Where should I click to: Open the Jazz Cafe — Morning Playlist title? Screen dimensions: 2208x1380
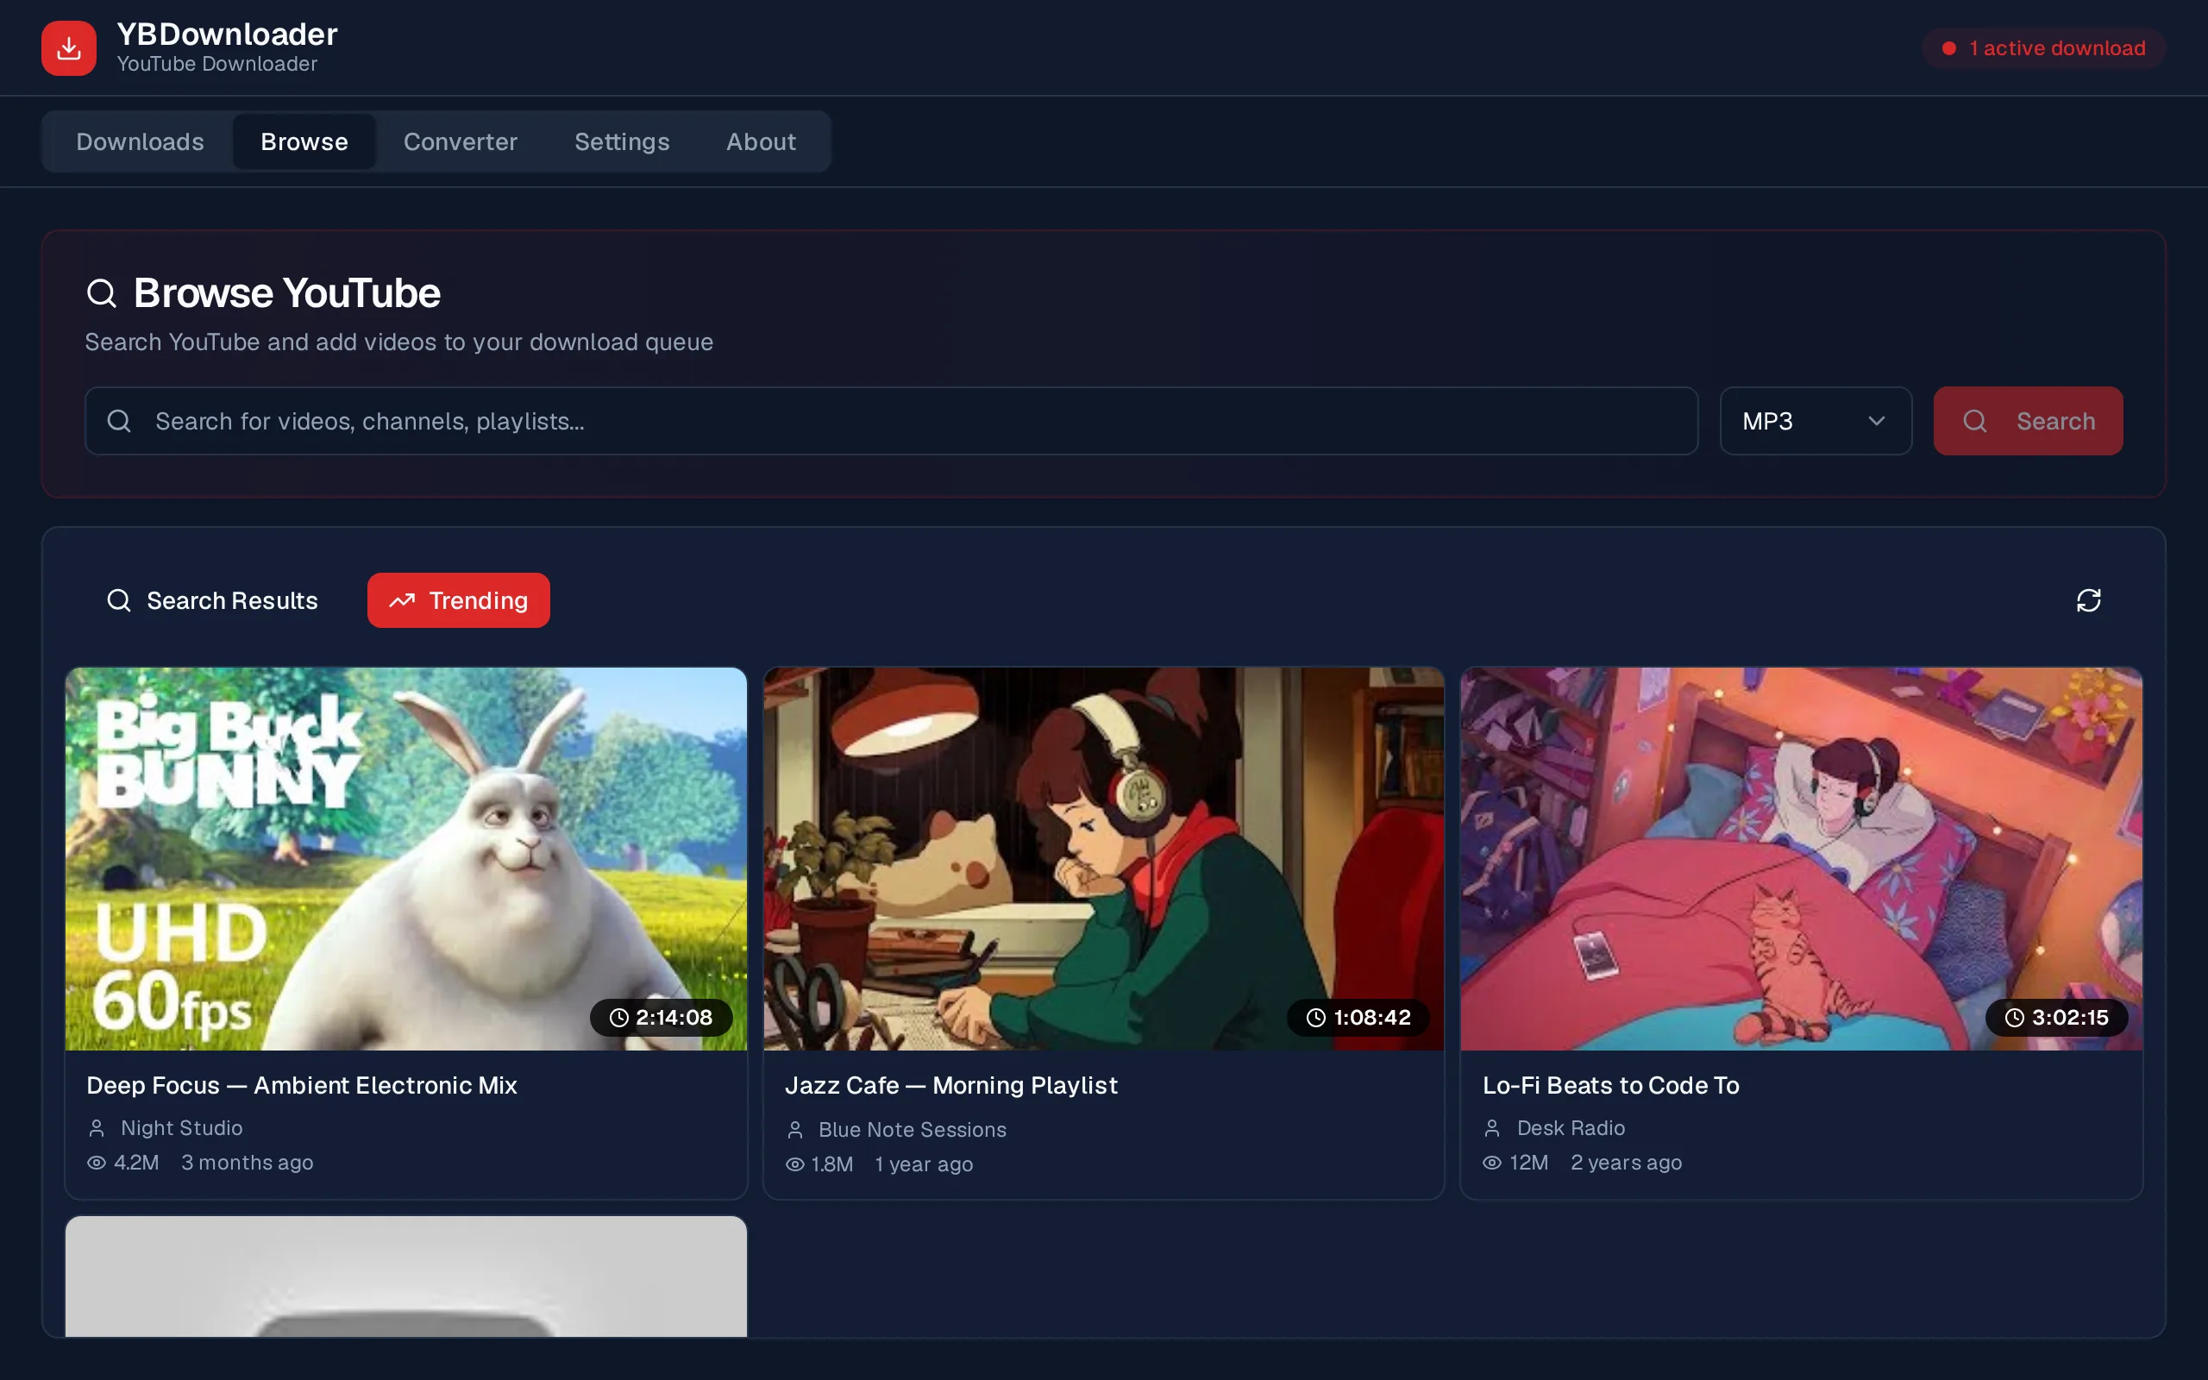pyautogui.click(x=950, y=1085)
